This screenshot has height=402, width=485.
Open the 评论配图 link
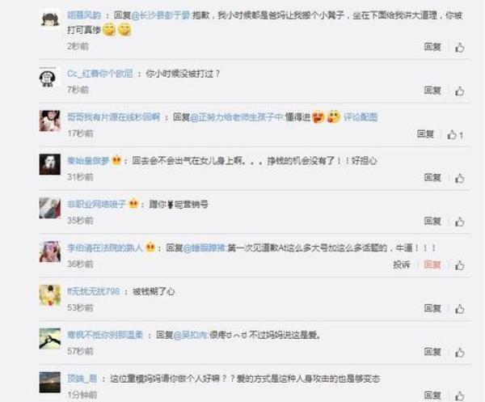[361, 117]
